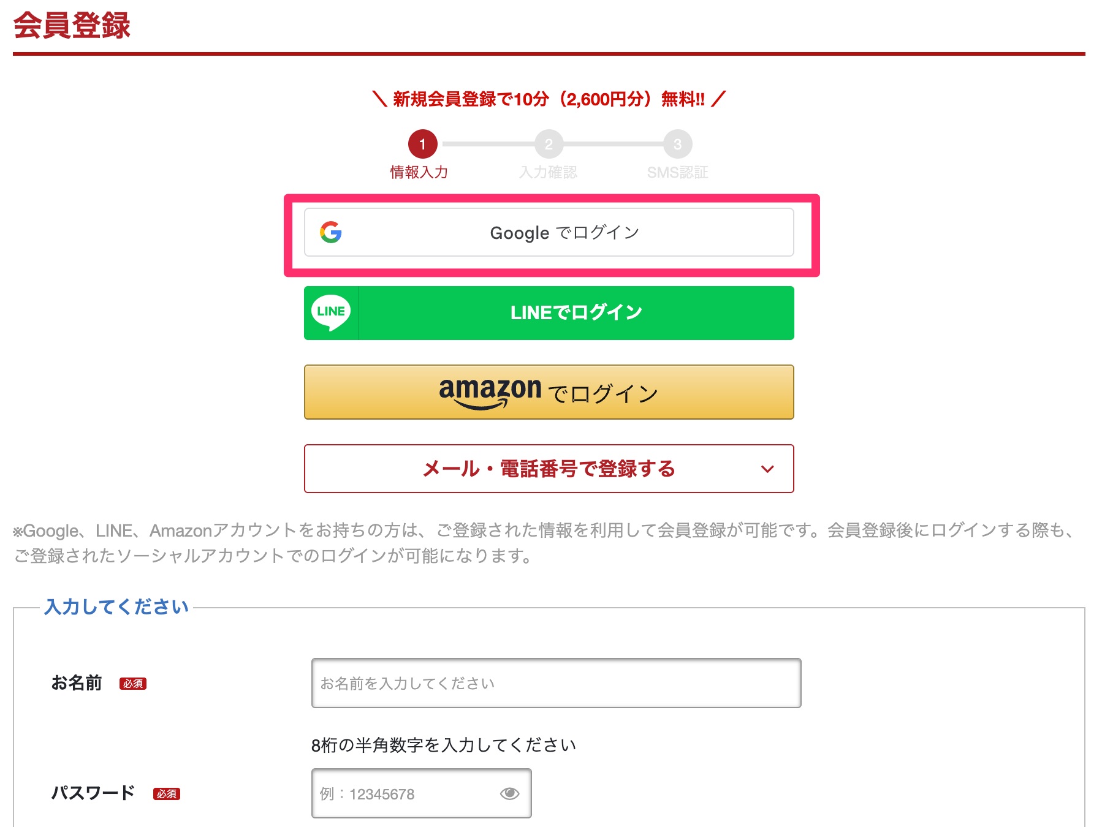Expand chevron on メール・電話番号で登録する

[767, 469]
